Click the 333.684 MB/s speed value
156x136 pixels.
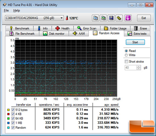(108, 123)
